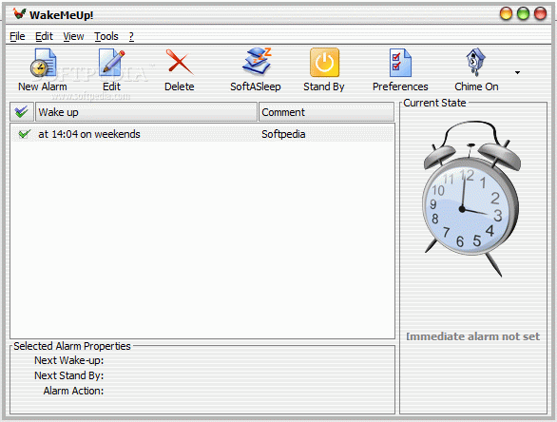Click the check-all column header
Image resolution: width=557 pixels, height=422 pixels.
click(22, 112)
